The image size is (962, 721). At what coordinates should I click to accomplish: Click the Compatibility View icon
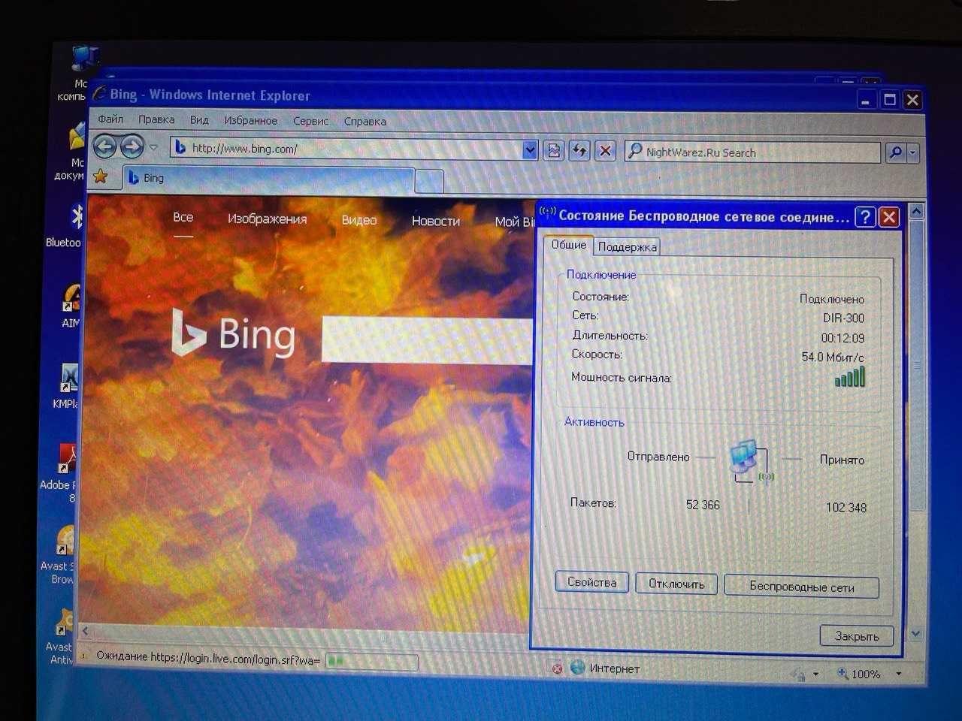(554, 151)
